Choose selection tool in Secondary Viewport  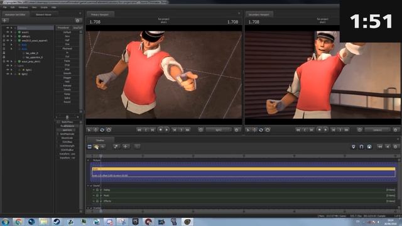(x=248, y=130)
